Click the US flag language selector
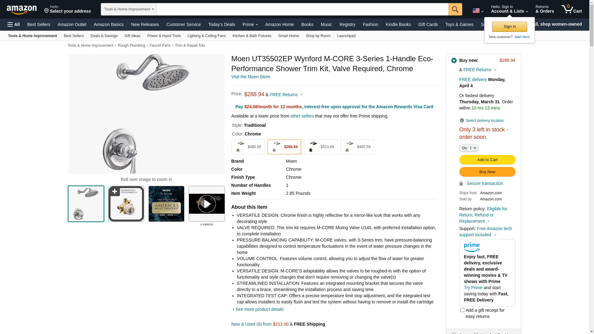This screenshot has height=334, width=594. click(x=478, y=11)
